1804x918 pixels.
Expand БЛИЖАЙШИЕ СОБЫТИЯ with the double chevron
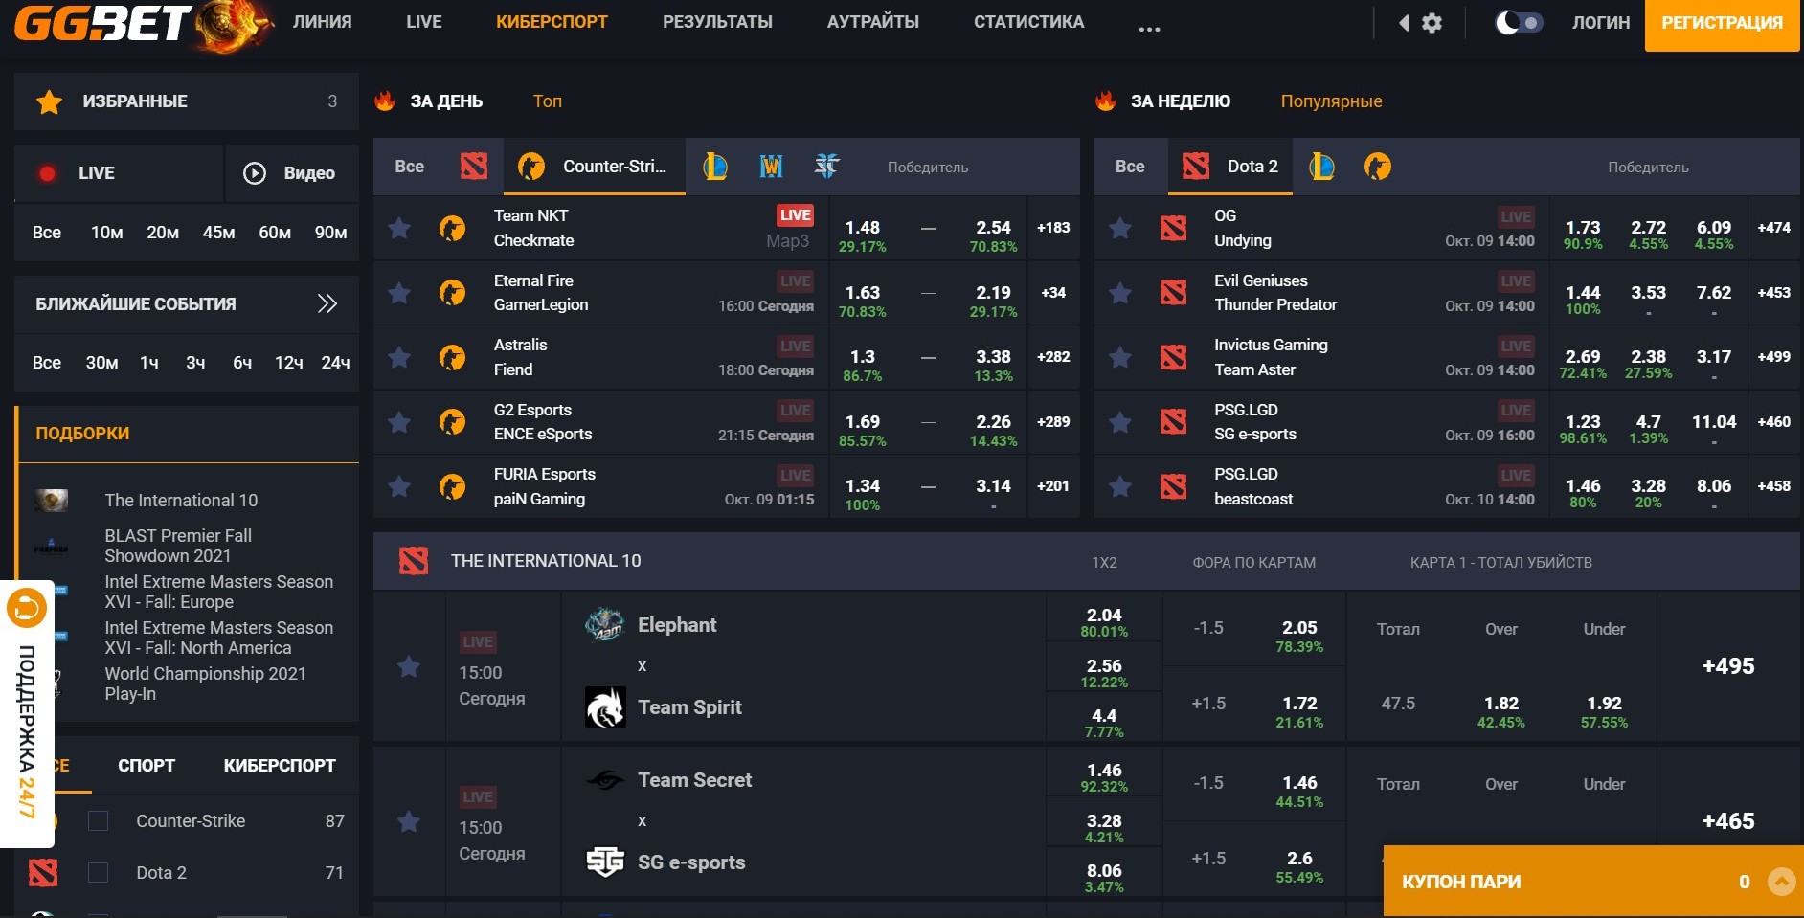click(x=327, y=304)
